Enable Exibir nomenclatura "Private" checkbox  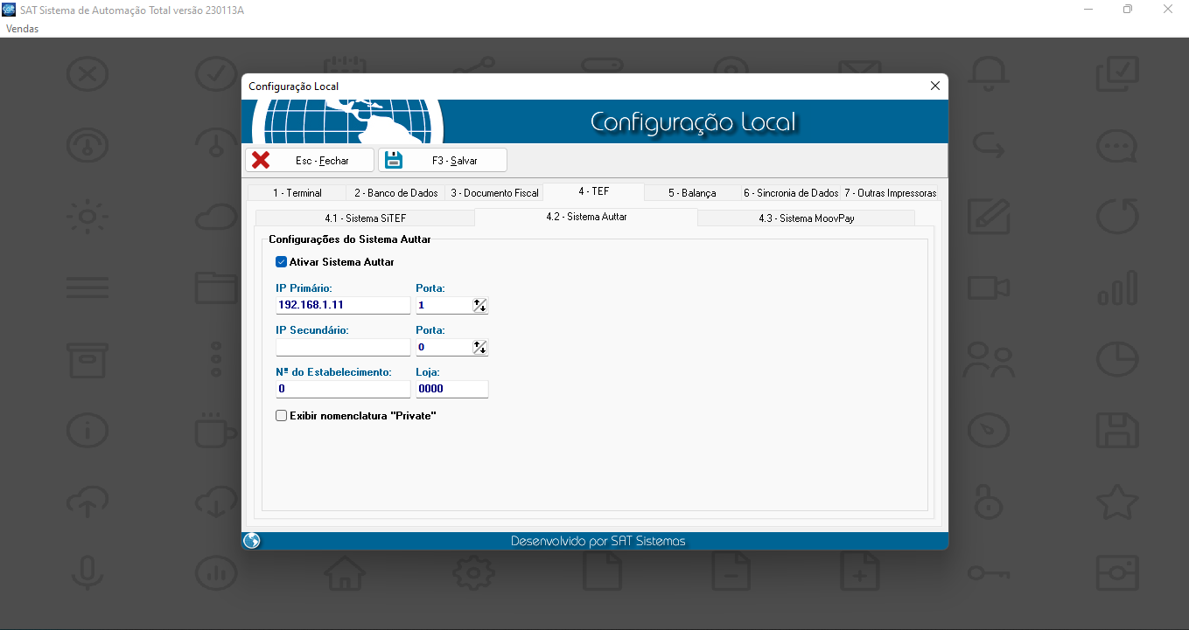pyautogui.click(x=281, y=416)
